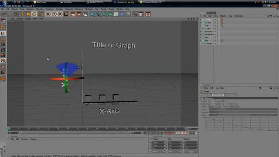
Task: Adjust the Width slider
Action: pos(243,115)
